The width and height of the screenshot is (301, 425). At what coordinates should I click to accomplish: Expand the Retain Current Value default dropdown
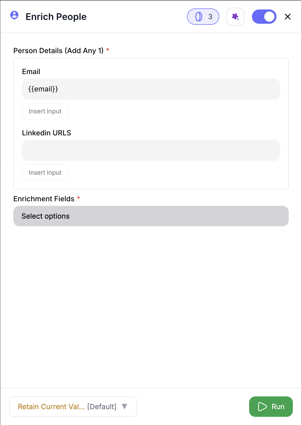tap(73, 407)
